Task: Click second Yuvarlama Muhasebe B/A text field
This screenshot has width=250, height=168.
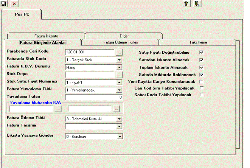Action: point(90,109)
